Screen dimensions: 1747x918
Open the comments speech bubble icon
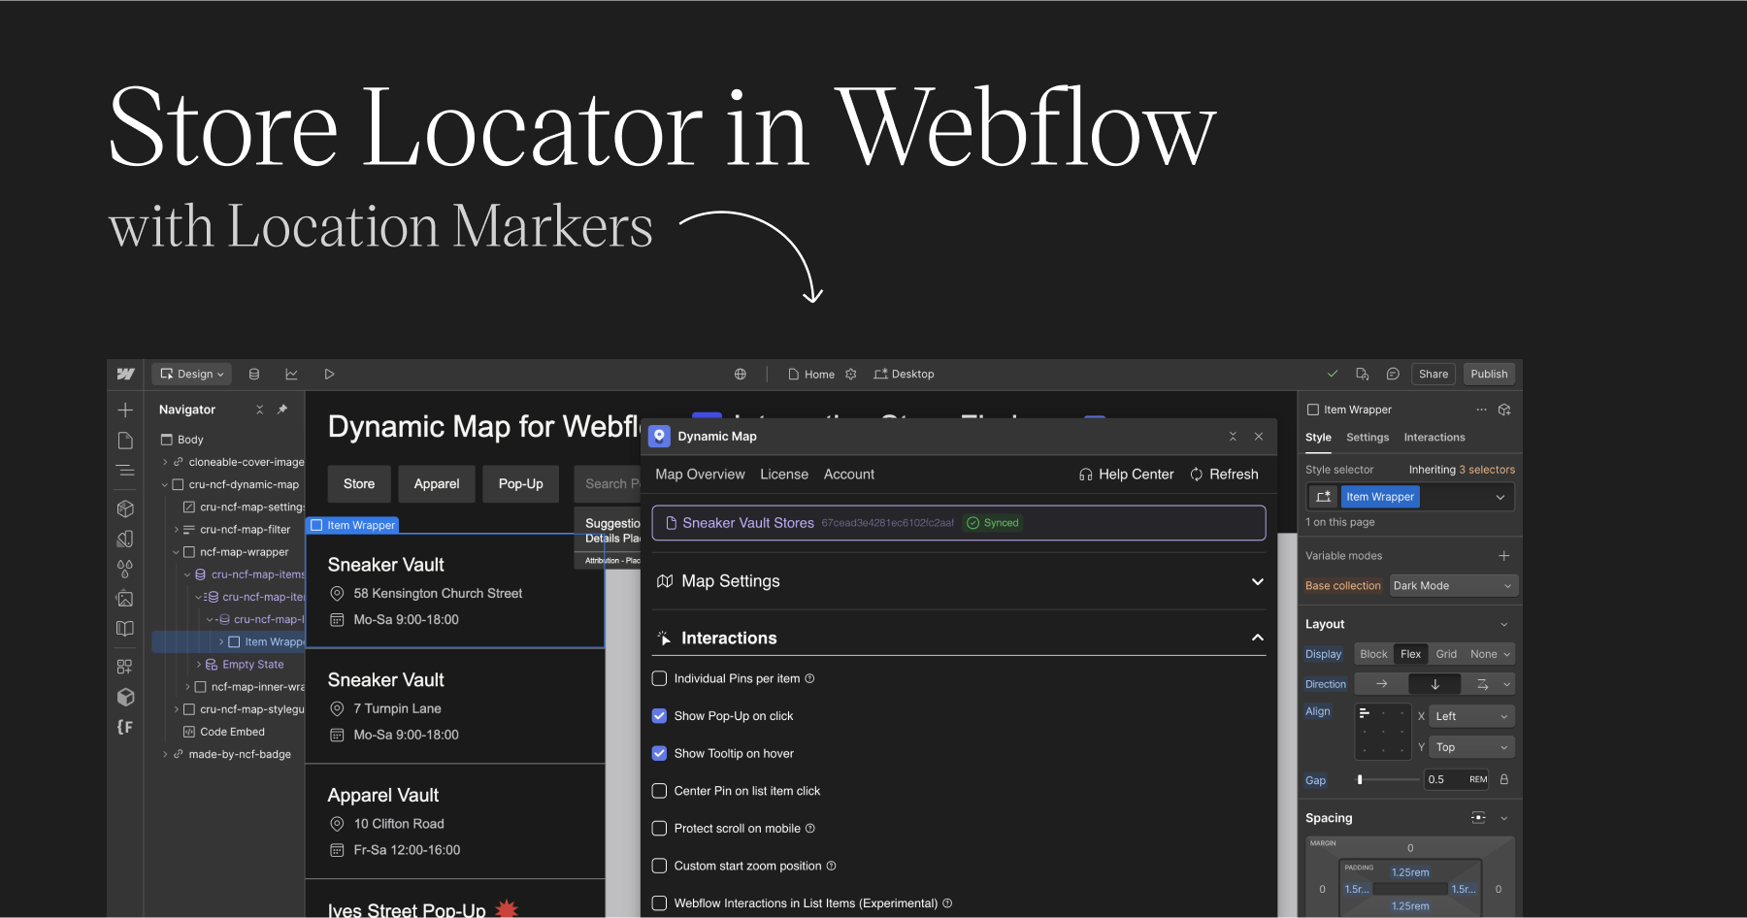pos(1393,374)
